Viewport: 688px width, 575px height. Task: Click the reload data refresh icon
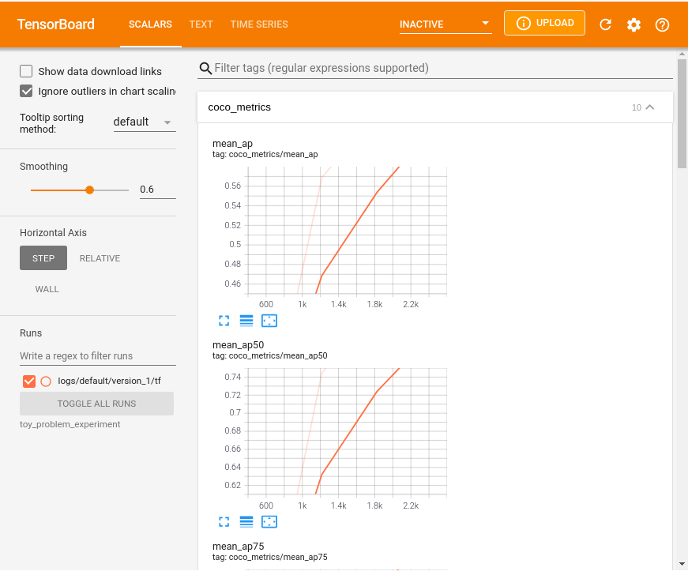pyautogui.click(x=606, y=24)
